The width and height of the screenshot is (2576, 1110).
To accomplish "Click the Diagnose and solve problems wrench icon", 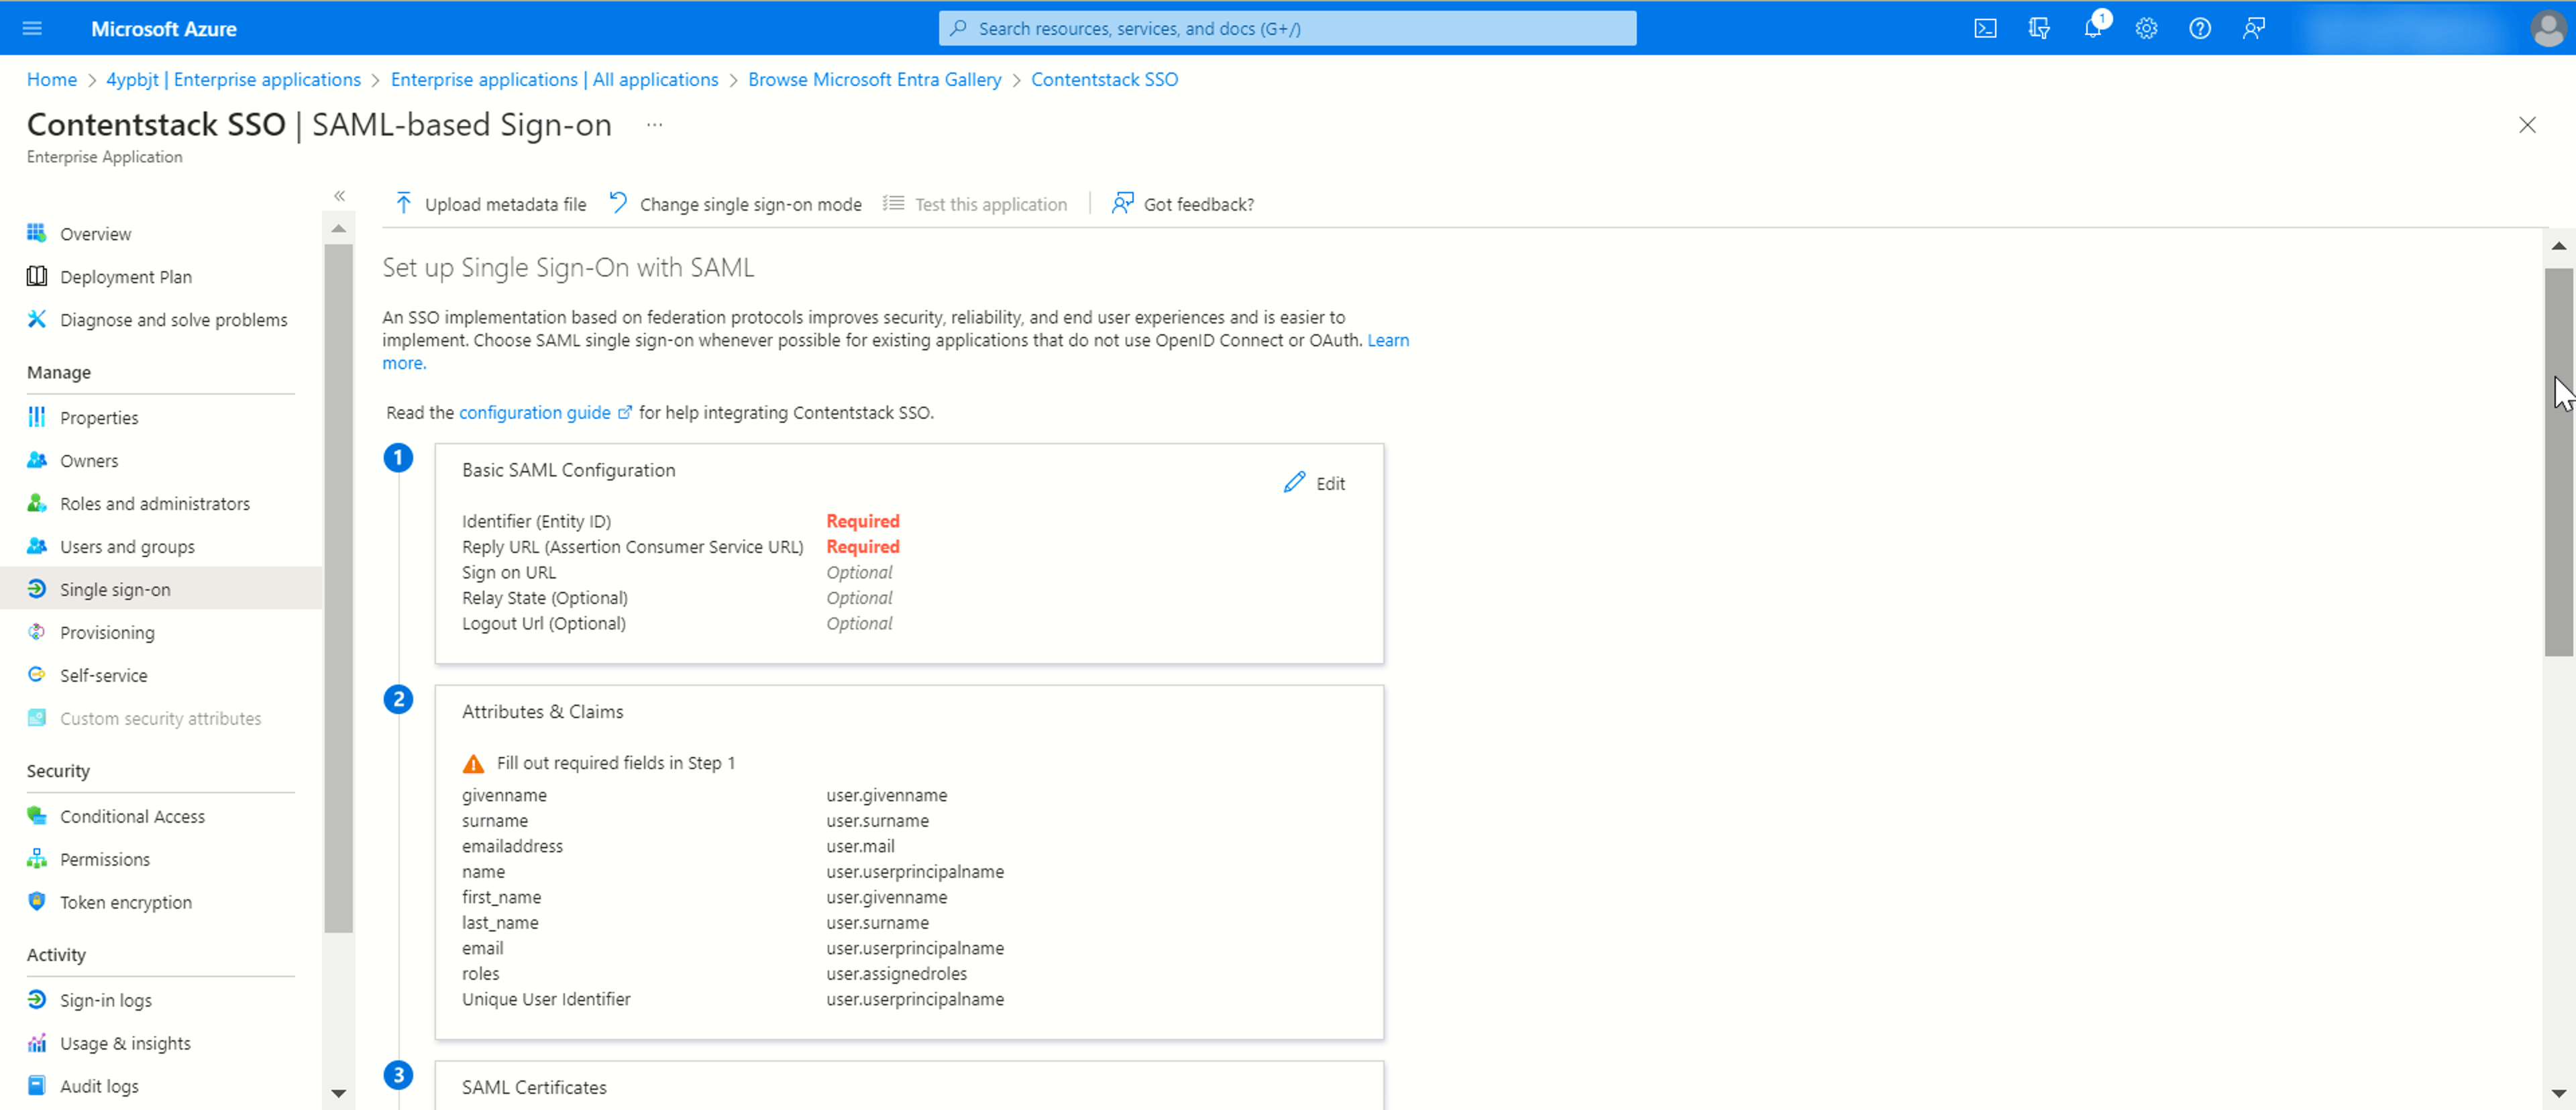I will 37,319.
